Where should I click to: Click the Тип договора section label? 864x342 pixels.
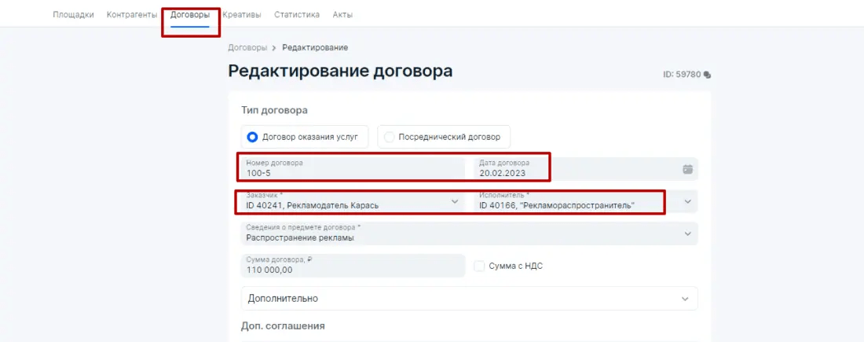[274, 110]
